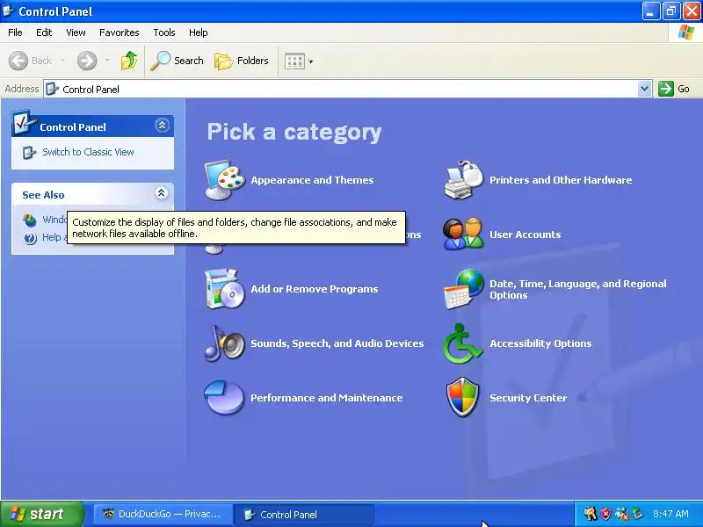This screenshot has width=703, height=527.
Task: Open the Appearance and Themes category link
Action: click(312, 180)
